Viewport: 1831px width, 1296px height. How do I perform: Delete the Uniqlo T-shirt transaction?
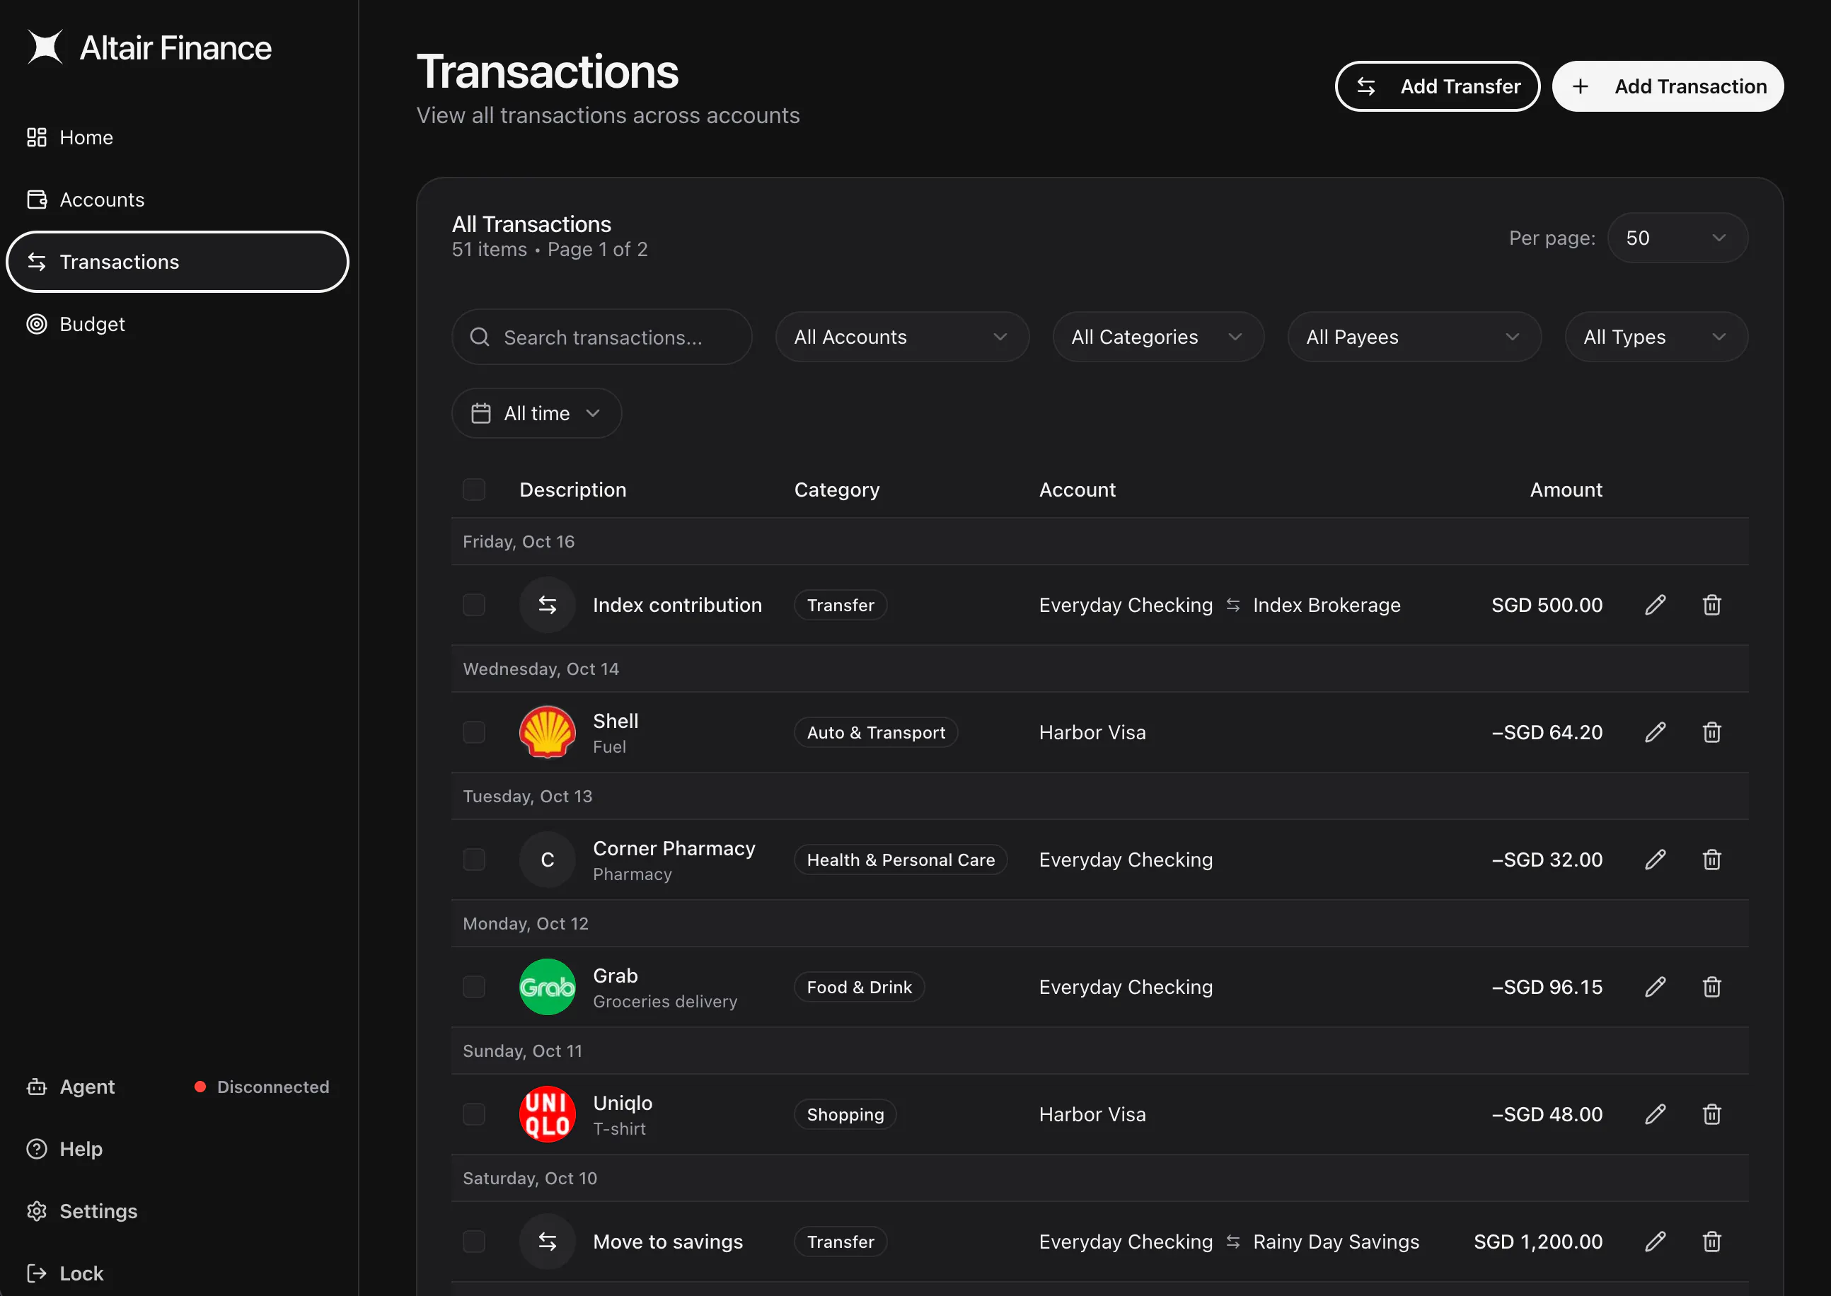(x=1711, y=1114)
